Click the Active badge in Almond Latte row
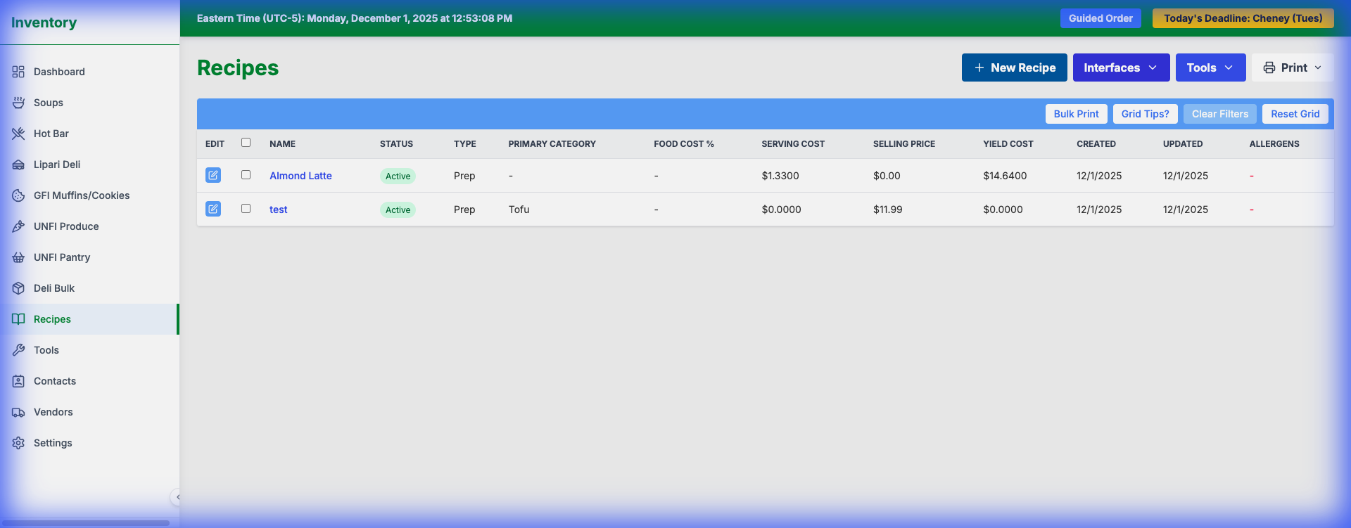 pos(398,176)
